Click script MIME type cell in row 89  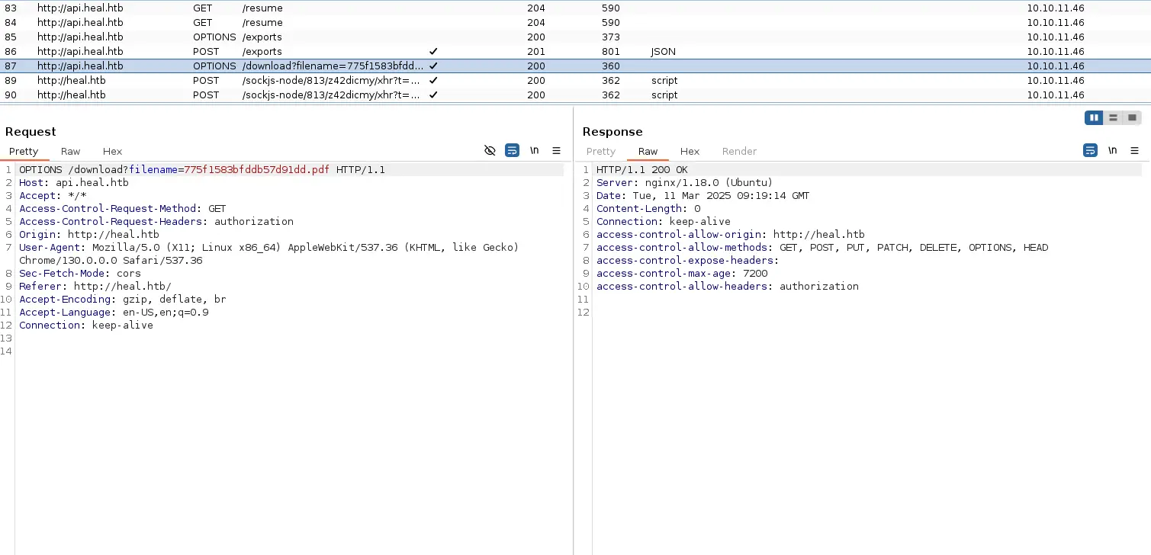click(664, 81)
